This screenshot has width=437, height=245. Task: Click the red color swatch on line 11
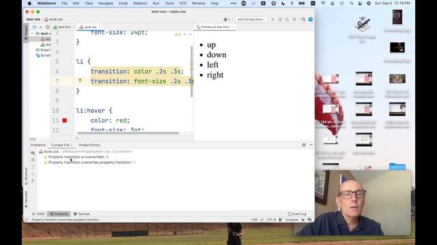point(65,120)
